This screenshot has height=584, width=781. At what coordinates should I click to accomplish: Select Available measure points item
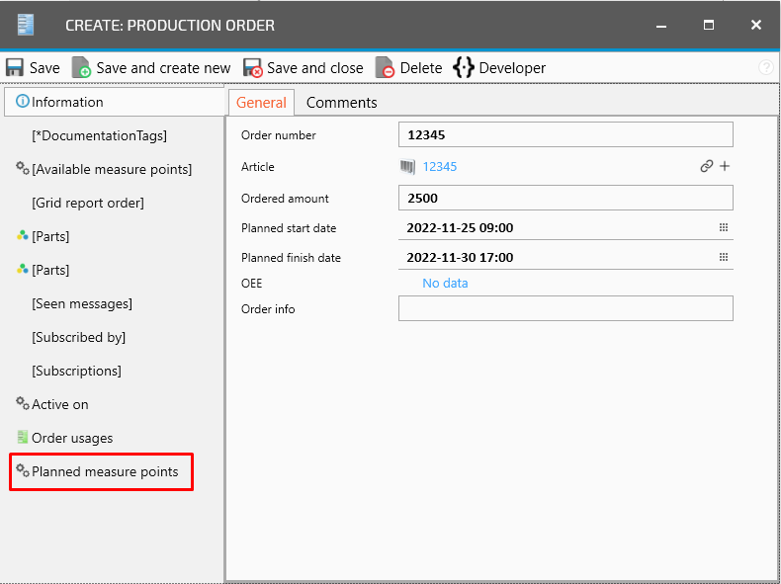pos(112,170)
